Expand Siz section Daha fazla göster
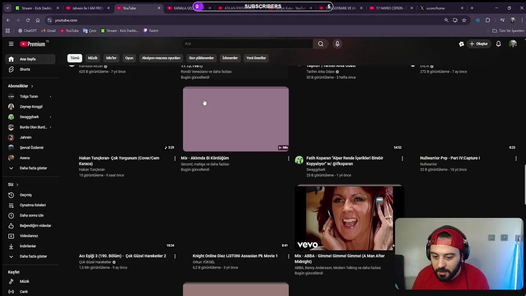 [31, 257]
